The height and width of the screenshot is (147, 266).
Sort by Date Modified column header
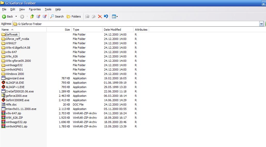point(118,30)
